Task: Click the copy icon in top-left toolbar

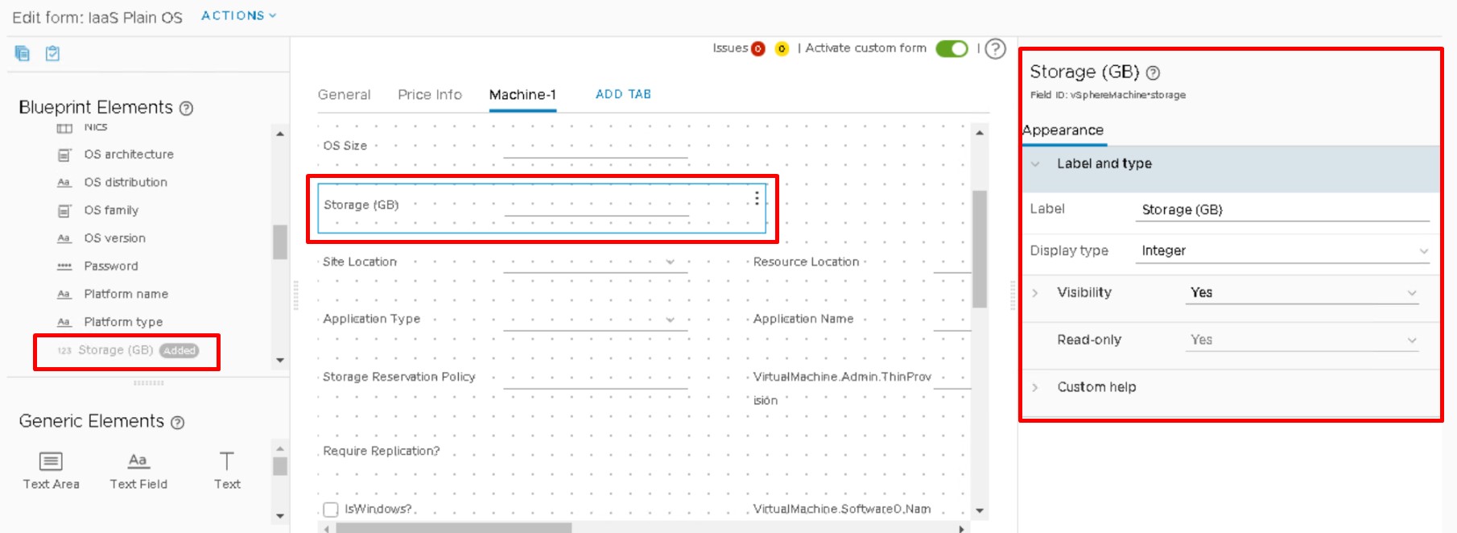Action: pyautogui.click(x=23, y=53)
